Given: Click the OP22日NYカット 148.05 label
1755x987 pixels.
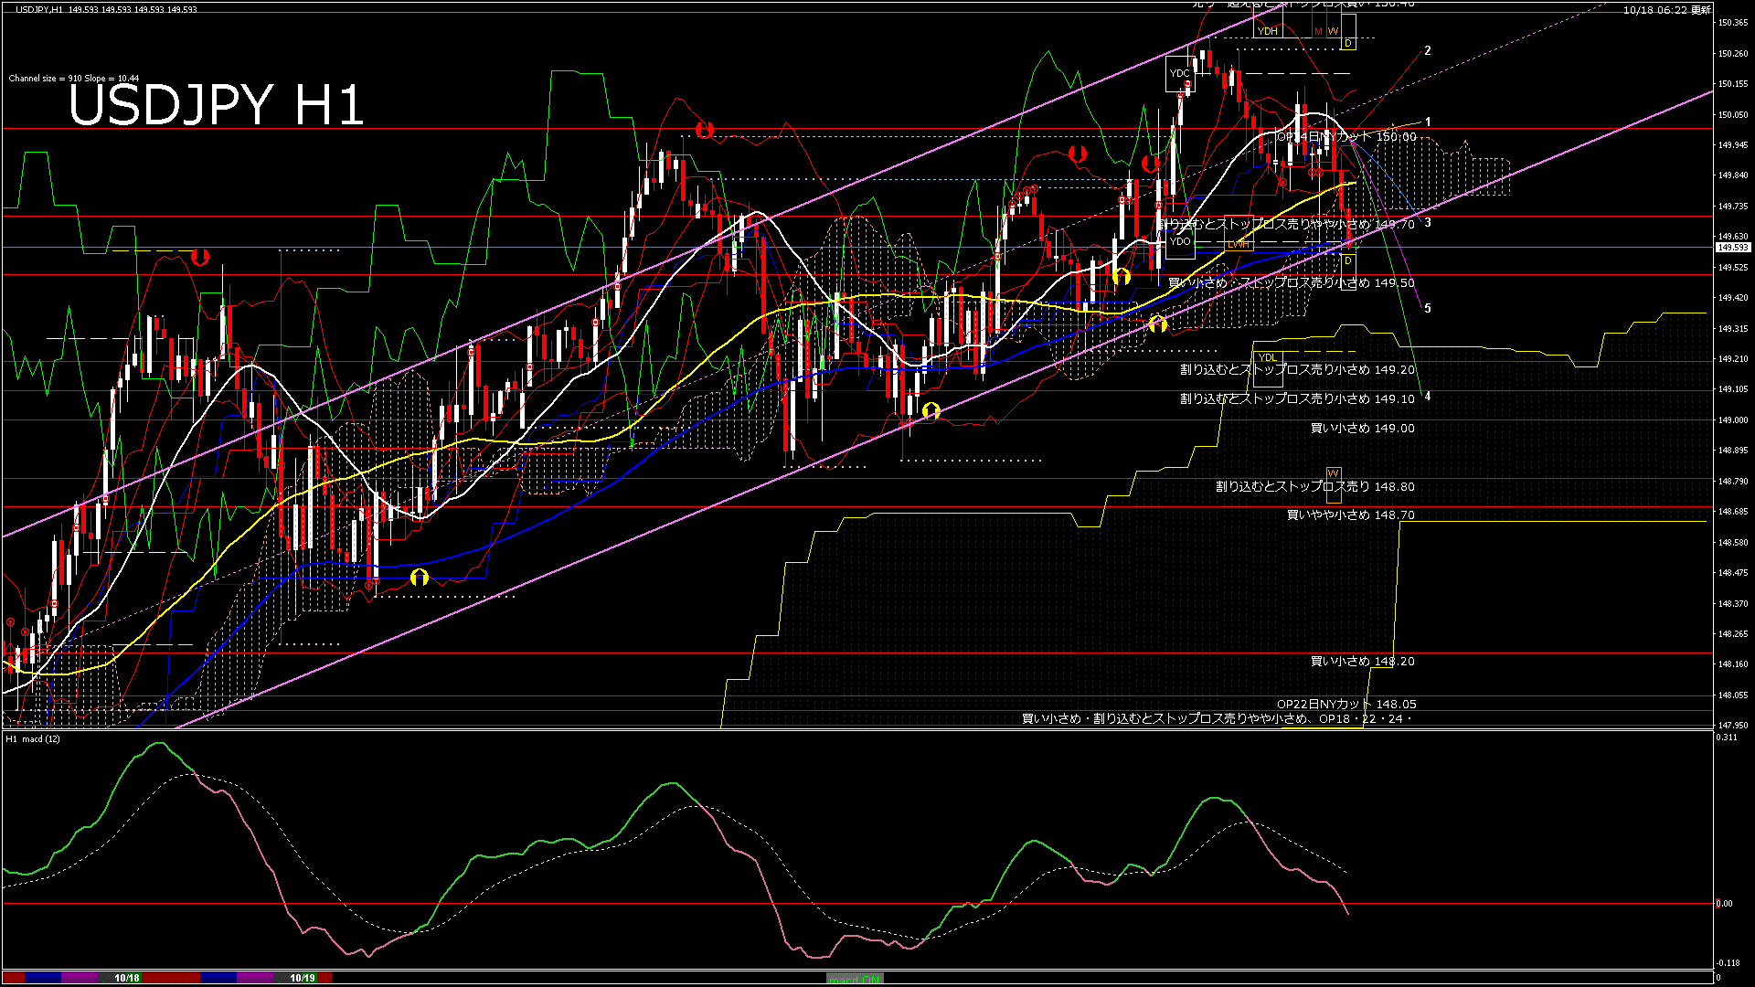Looking at the screenshot, I should click(1345, 705).
